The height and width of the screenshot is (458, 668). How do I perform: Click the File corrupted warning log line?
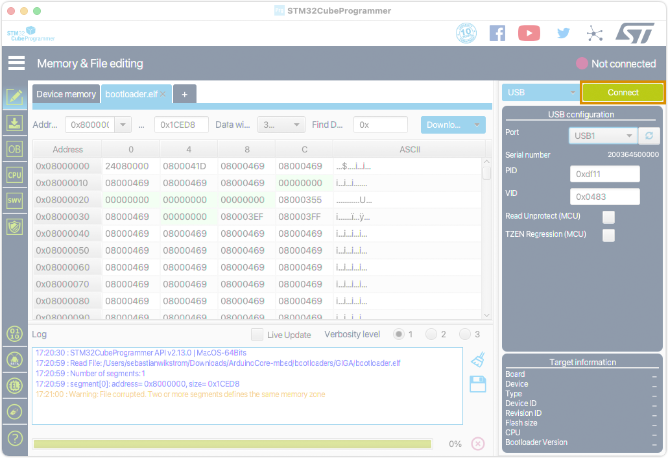[180, 394]
